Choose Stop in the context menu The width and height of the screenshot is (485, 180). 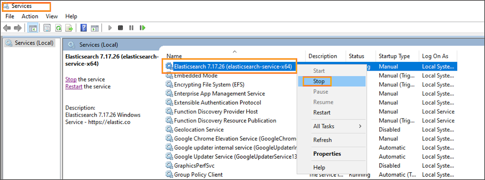[x=319, y=81]
